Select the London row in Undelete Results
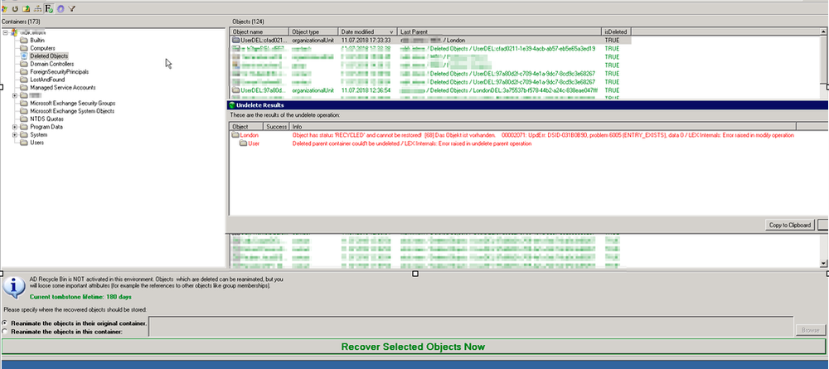This screenshot has height=369, width=829. coord(249,135)
